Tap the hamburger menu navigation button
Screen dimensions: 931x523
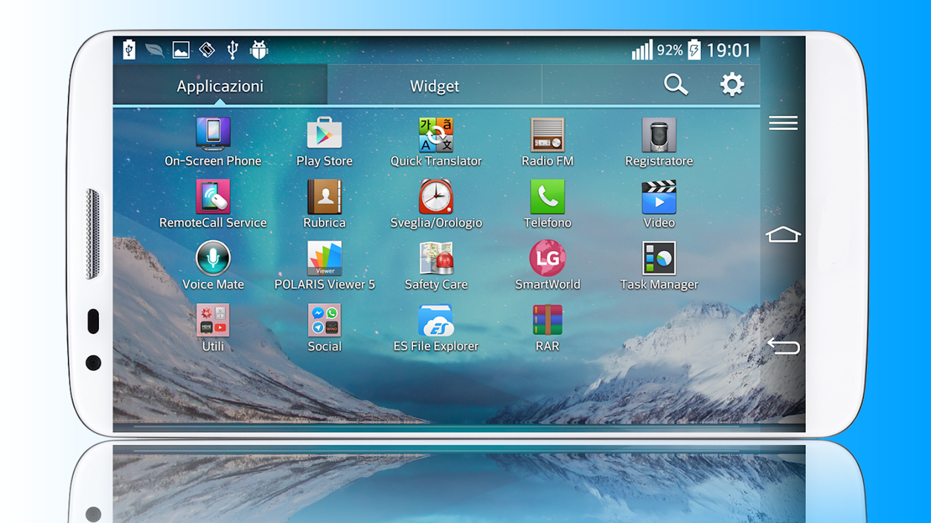click(x=783, y=123)
